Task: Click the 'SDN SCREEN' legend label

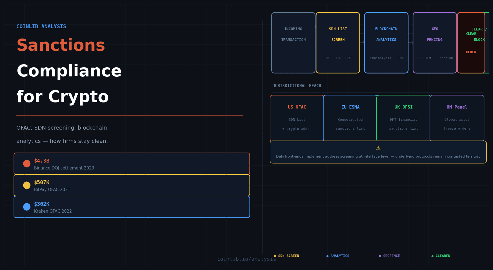Action: point(288,256)
